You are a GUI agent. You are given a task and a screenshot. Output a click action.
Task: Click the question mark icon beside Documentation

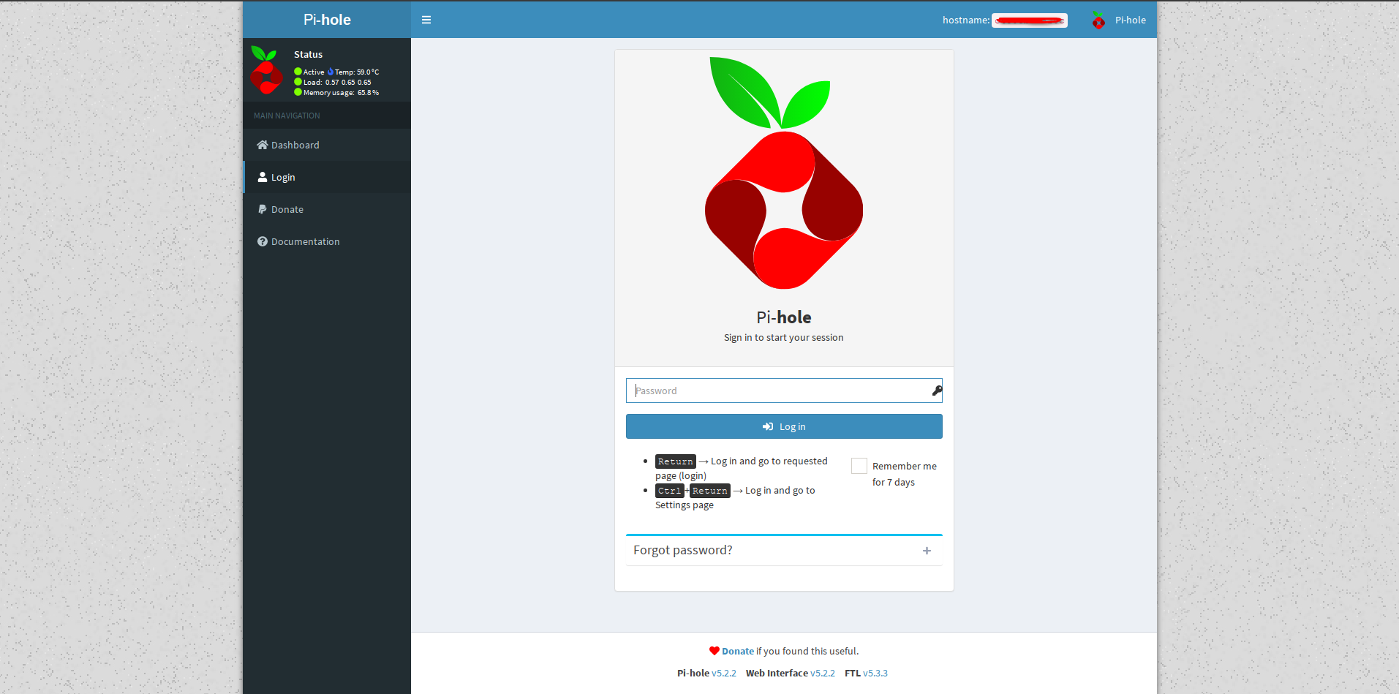(x=262, y=241)
